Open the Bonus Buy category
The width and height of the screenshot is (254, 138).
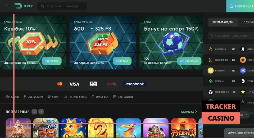click(x=100, y=97)
